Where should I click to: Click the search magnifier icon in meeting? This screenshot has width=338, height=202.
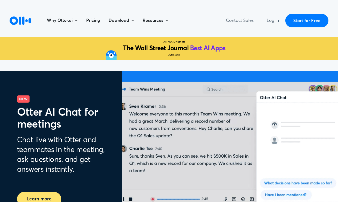click(x=208, y=89)
